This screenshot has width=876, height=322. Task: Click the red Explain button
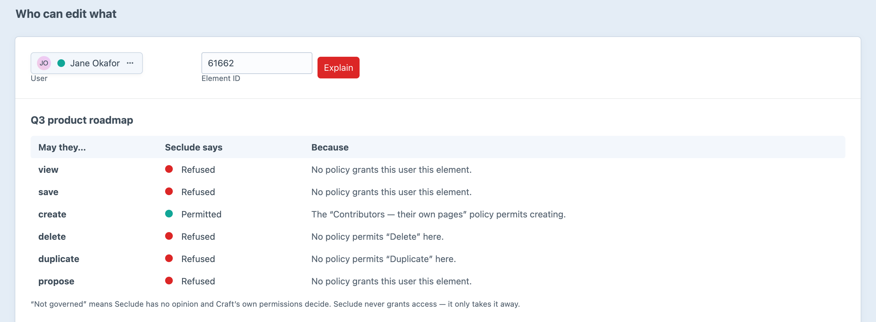tap(338, 67)
